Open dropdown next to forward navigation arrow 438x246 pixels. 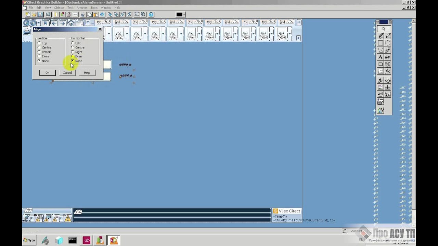pos(39,23)
